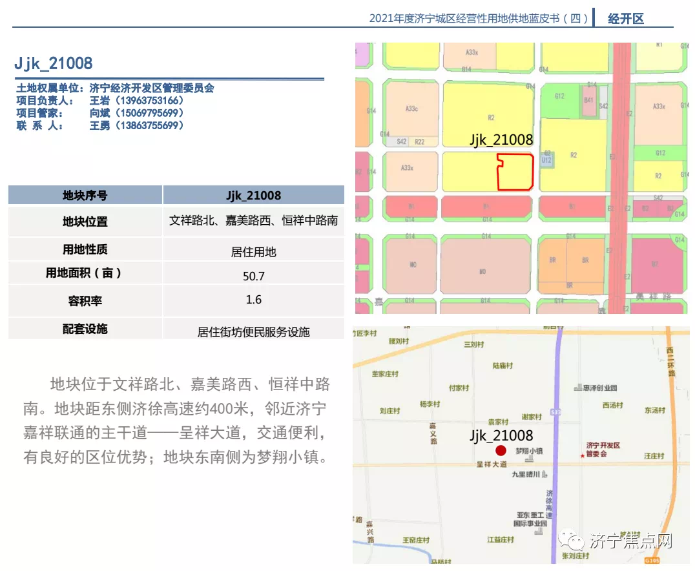Click 汪庄村 village label
This screenshot has height=571, width=695.
[x=654, y=456]
